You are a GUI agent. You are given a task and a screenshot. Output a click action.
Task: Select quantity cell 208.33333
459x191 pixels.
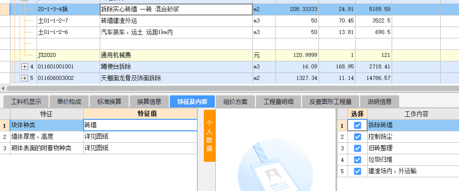(x=297, y=9)
